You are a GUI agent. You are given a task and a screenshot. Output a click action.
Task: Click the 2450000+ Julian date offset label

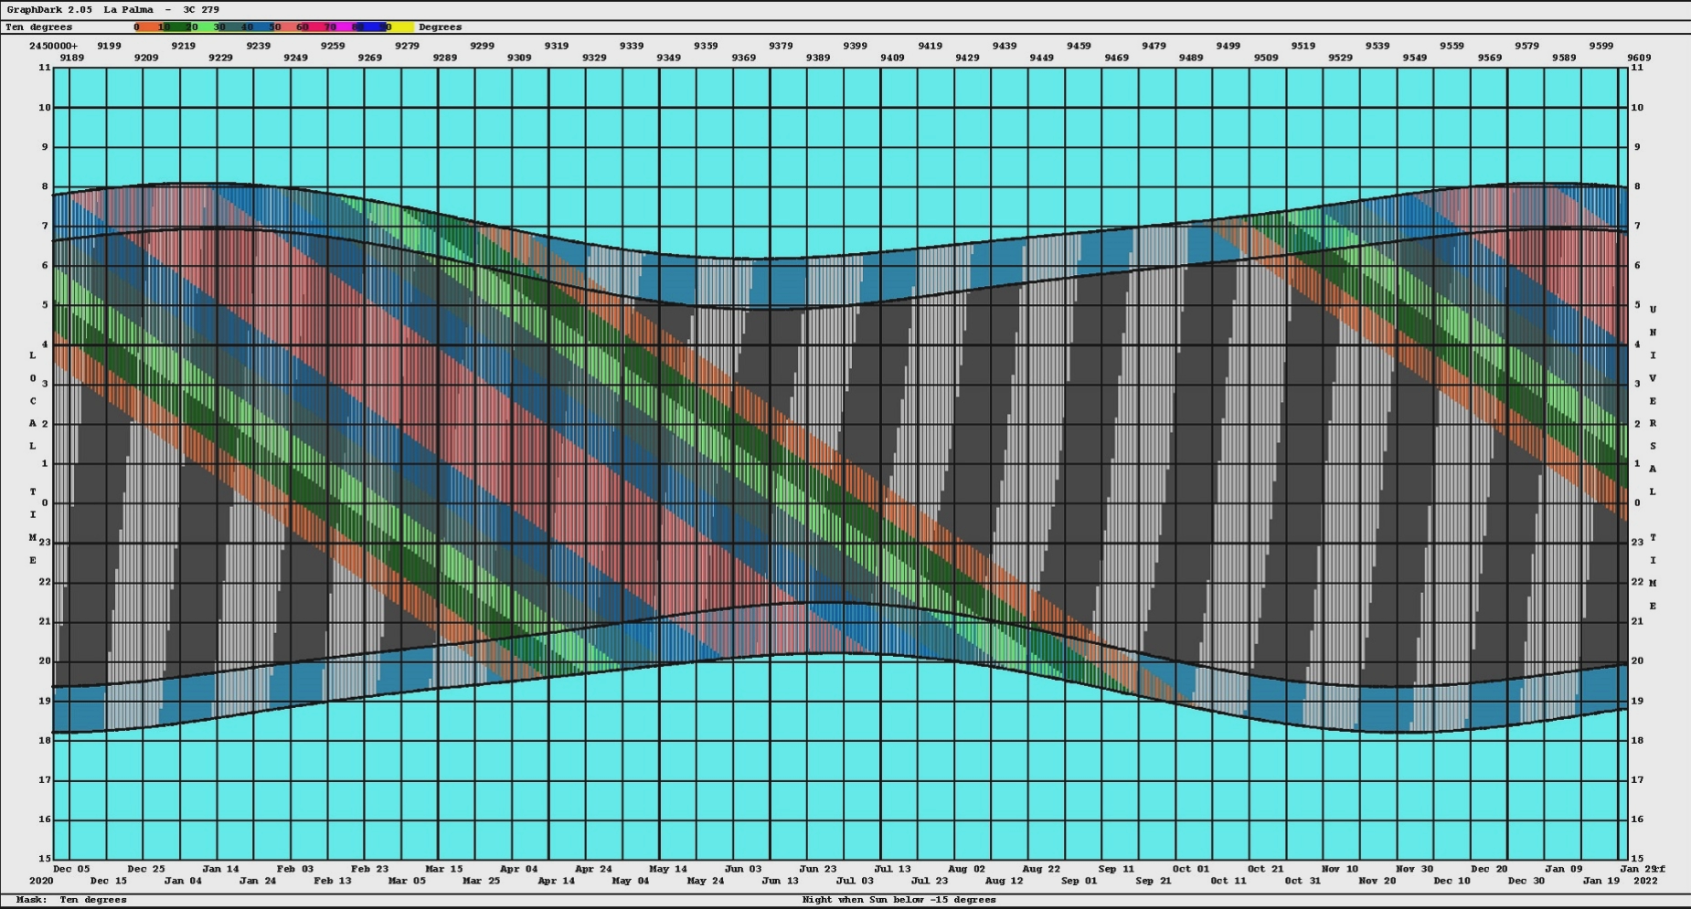pyautogui.click(x=53, y=46)
